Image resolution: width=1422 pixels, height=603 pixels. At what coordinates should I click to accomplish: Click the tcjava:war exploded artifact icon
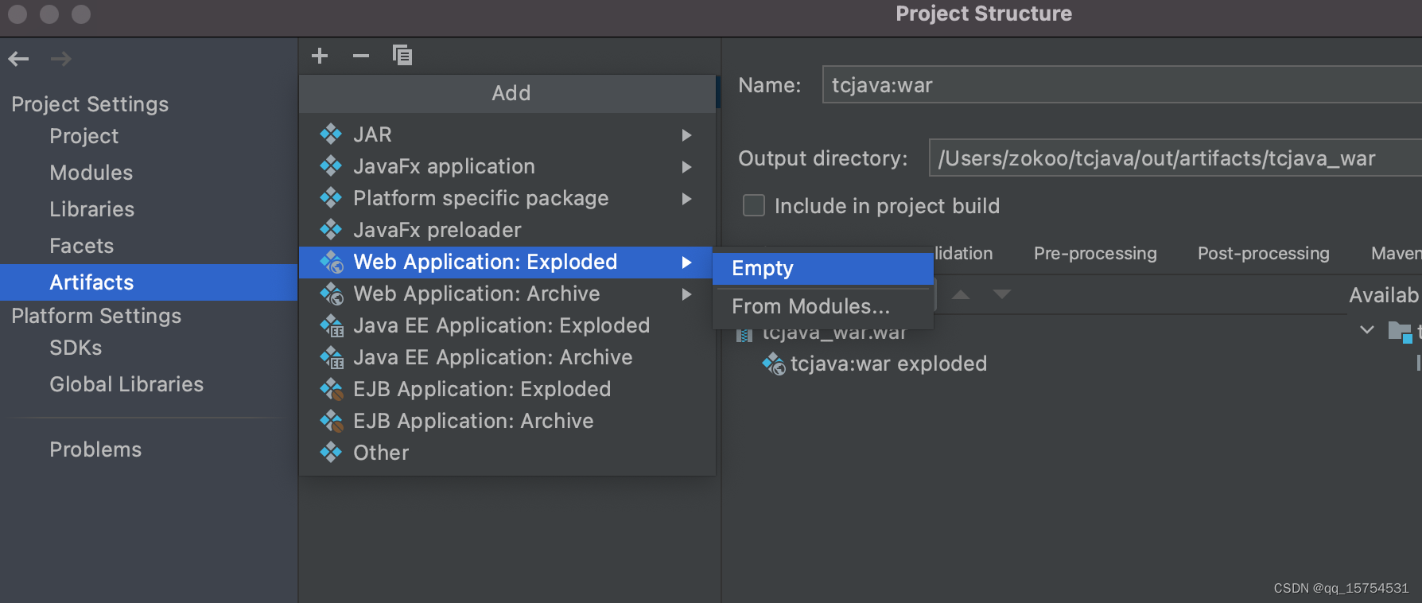tap(774, 364)
